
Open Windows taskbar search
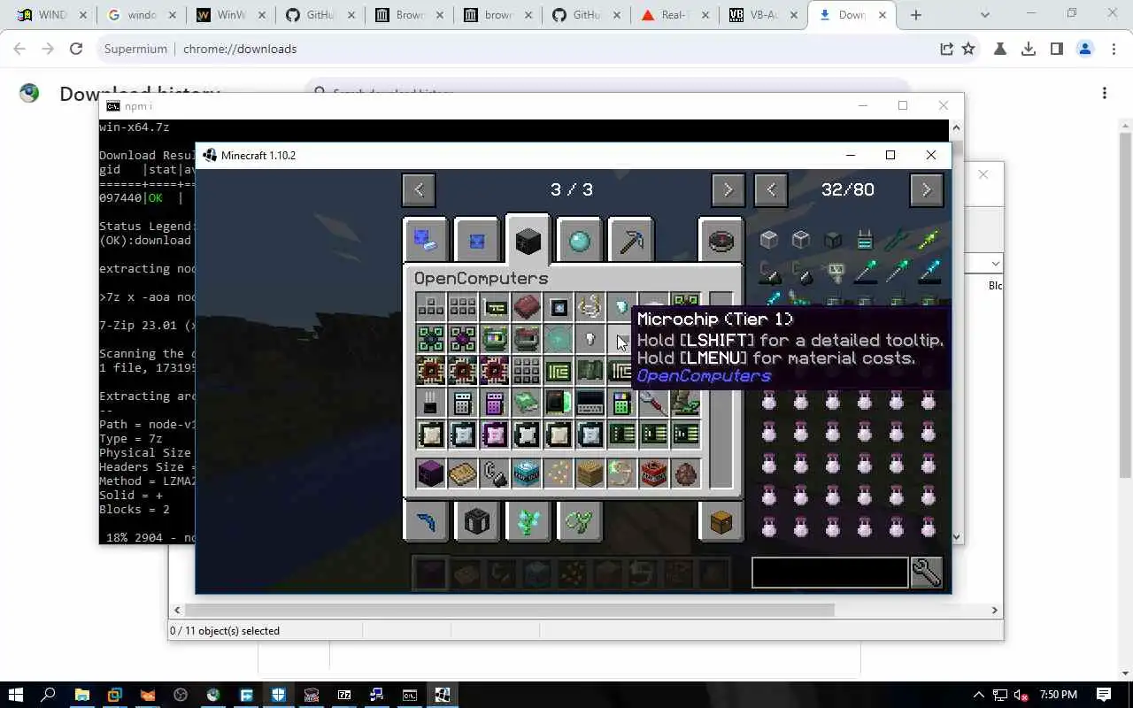coord(49,695)
